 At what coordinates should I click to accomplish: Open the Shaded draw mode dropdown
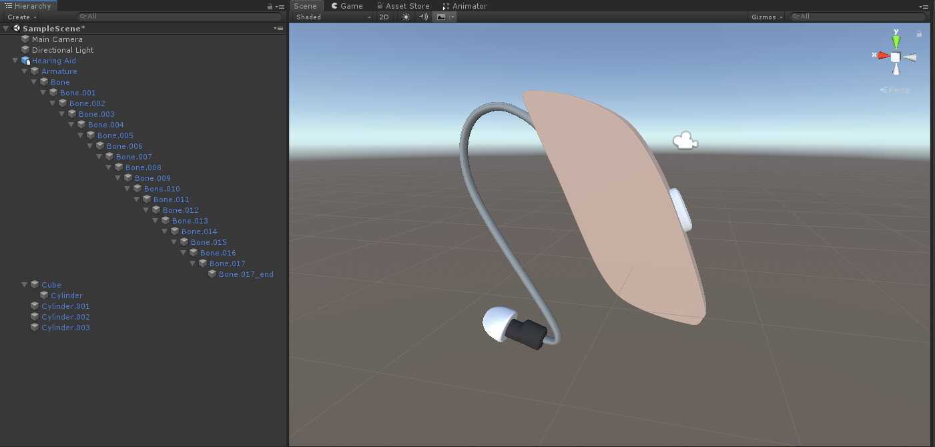pos(332,17)
